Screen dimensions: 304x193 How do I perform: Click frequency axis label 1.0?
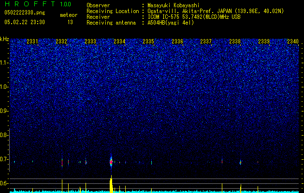point(4,87)
